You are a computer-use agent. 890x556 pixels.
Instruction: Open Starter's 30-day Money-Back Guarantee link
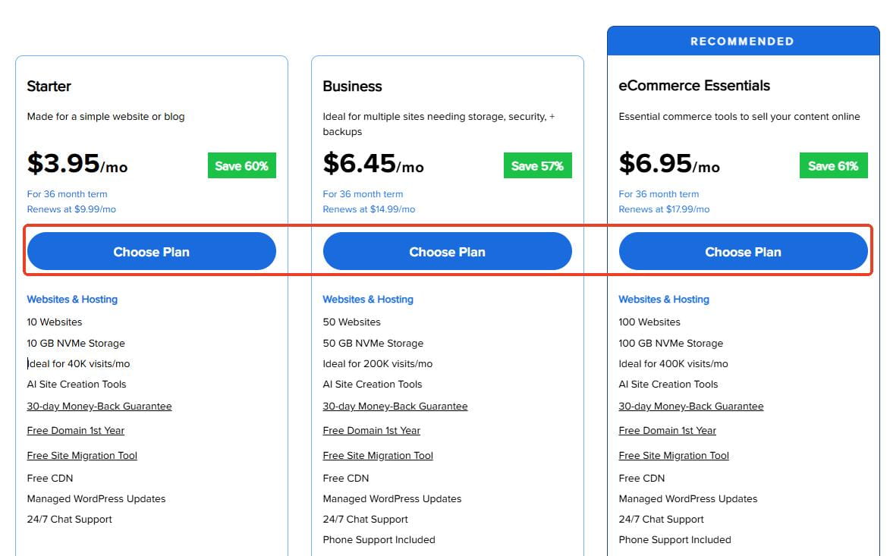(x=99, y=407)
